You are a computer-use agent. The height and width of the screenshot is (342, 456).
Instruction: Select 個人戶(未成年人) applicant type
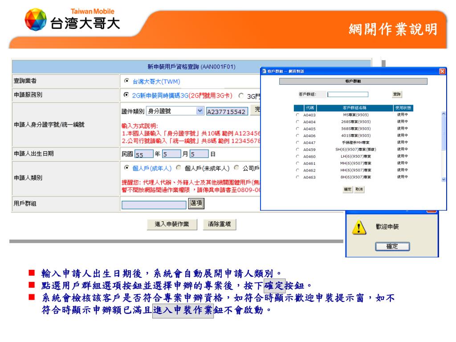pos(179,167)
